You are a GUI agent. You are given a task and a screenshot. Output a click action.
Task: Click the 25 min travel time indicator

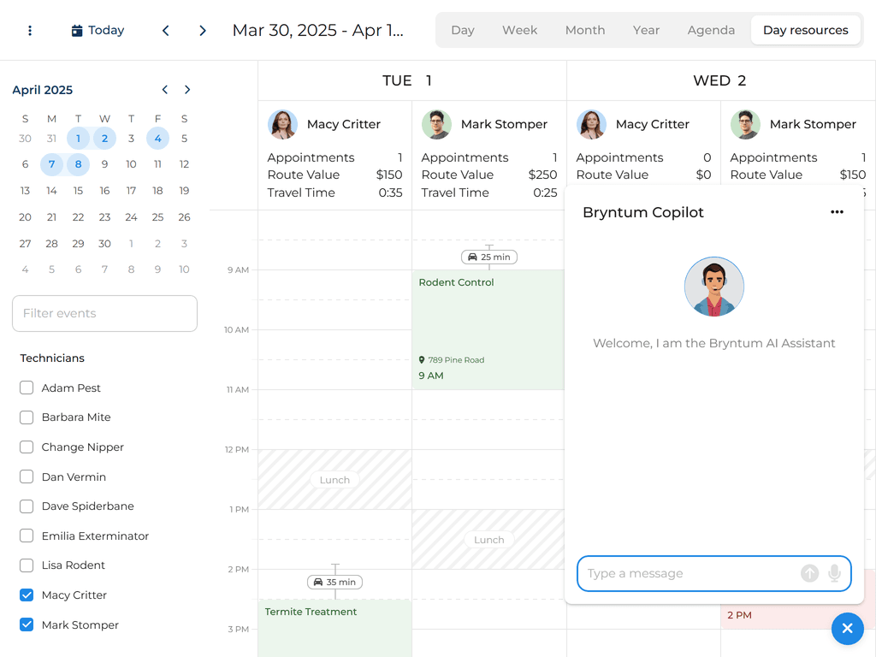489,257
